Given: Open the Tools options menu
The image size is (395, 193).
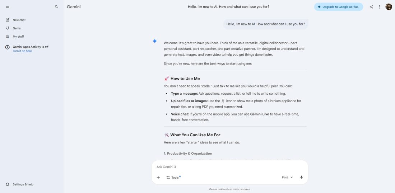Looking at the screenshot, I should [173, 177].
